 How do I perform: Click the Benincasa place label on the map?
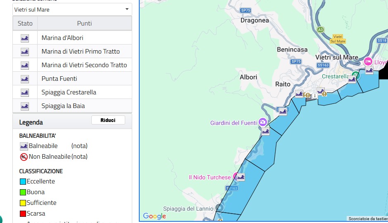click(292, 49)
